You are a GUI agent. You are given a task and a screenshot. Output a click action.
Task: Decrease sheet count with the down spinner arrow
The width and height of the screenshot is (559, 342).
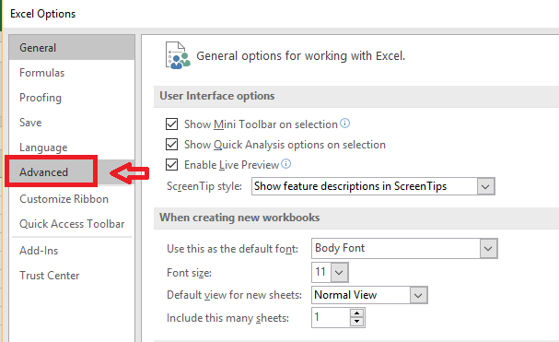357,322
